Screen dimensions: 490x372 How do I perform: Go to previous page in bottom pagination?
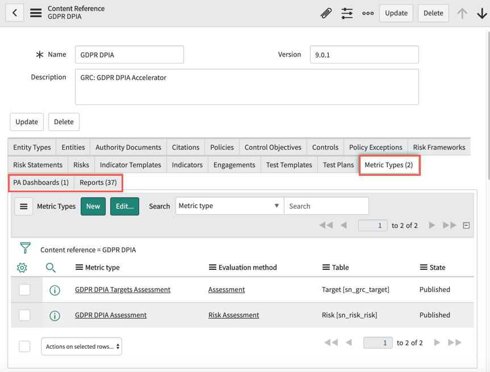click(x=349, y=343)
